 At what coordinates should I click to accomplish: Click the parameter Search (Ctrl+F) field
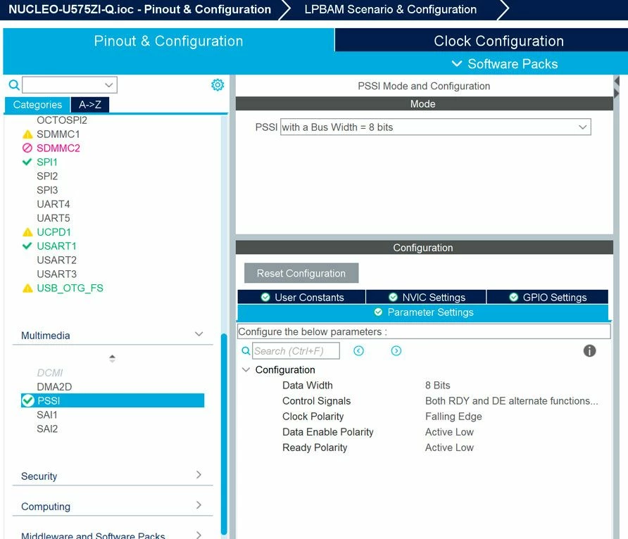tap(296, 351)
